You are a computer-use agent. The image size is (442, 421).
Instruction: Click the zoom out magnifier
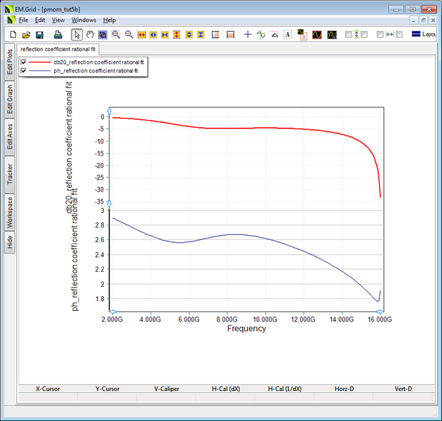tap(129, 34)
